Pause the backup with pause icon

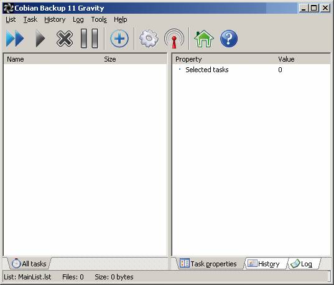coord(90,39)
